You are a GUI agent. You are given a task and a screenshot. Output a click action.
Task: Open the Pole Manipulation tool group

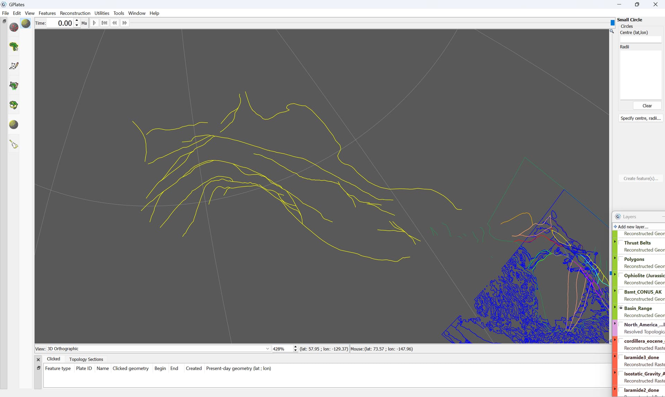click(x=14, y=105)
